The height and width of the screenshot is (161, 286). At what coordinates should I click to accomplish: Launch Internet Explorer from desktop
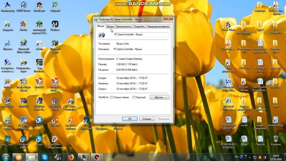pos(8,123)
